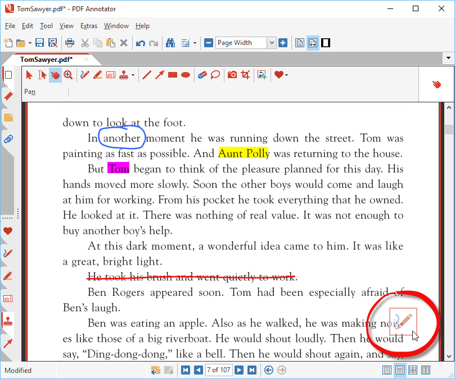Open the Tool menu
The image size is (455, 379).
[46, 26]
